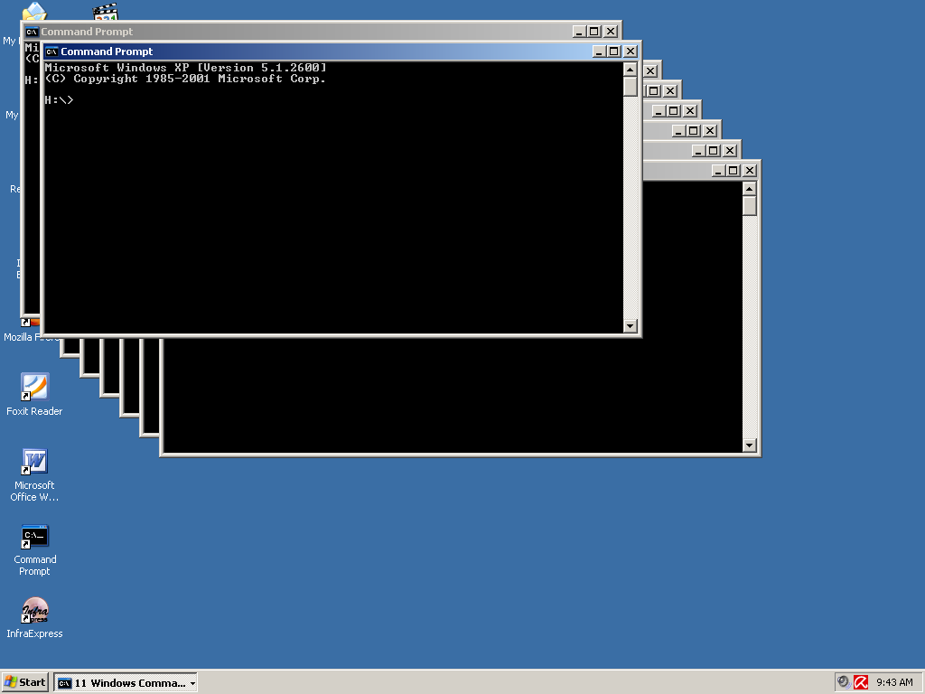Click the inactive Command Prompt window's title icon
Screen dimensions: 925x694
[32, 32]
